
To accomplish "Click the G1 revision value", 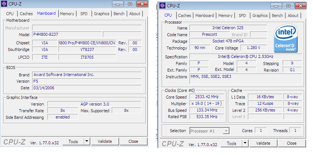I will pyautogui.click(x=292, y=70).
